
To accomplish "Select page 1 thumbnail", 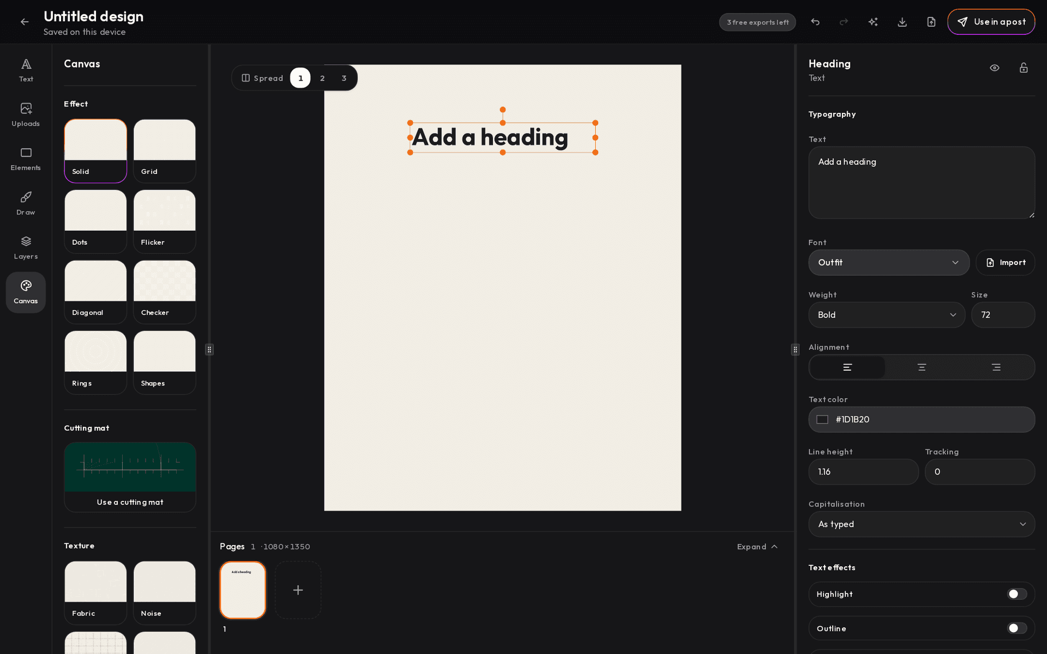I will pos(243,590).
